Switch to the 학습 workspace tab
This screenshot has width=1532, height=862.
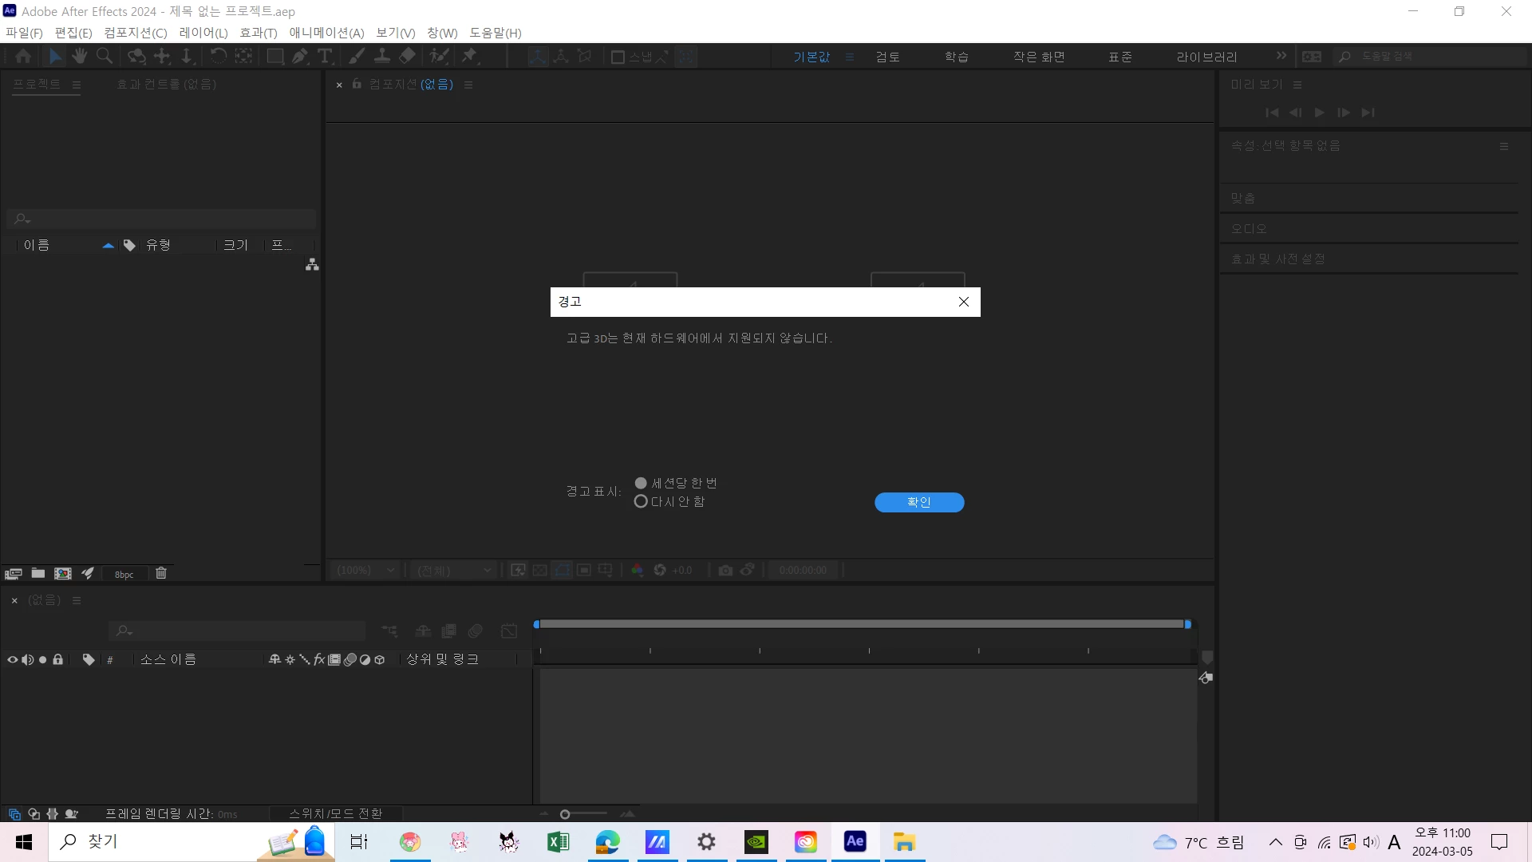pos(956,57)
